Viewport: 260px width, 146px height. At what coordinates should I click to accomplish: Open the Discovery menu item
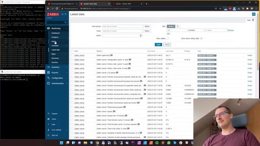point(55,58)
